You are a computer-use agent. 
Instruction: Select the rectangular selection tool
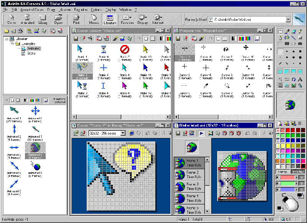281,32
